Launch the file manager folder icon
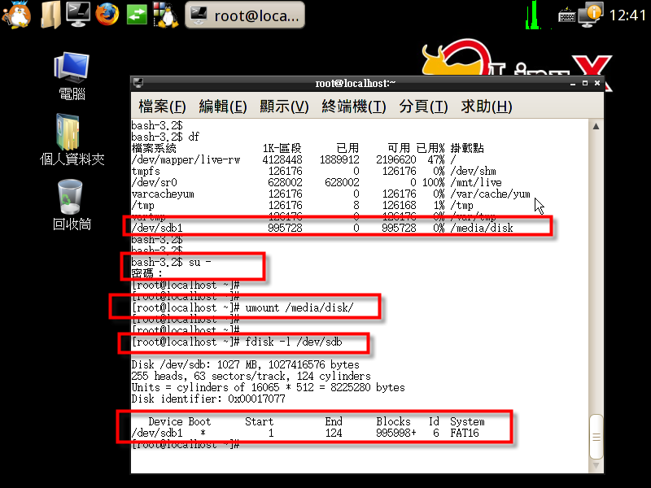The image size is (651, 488). (x=50, y=14)
